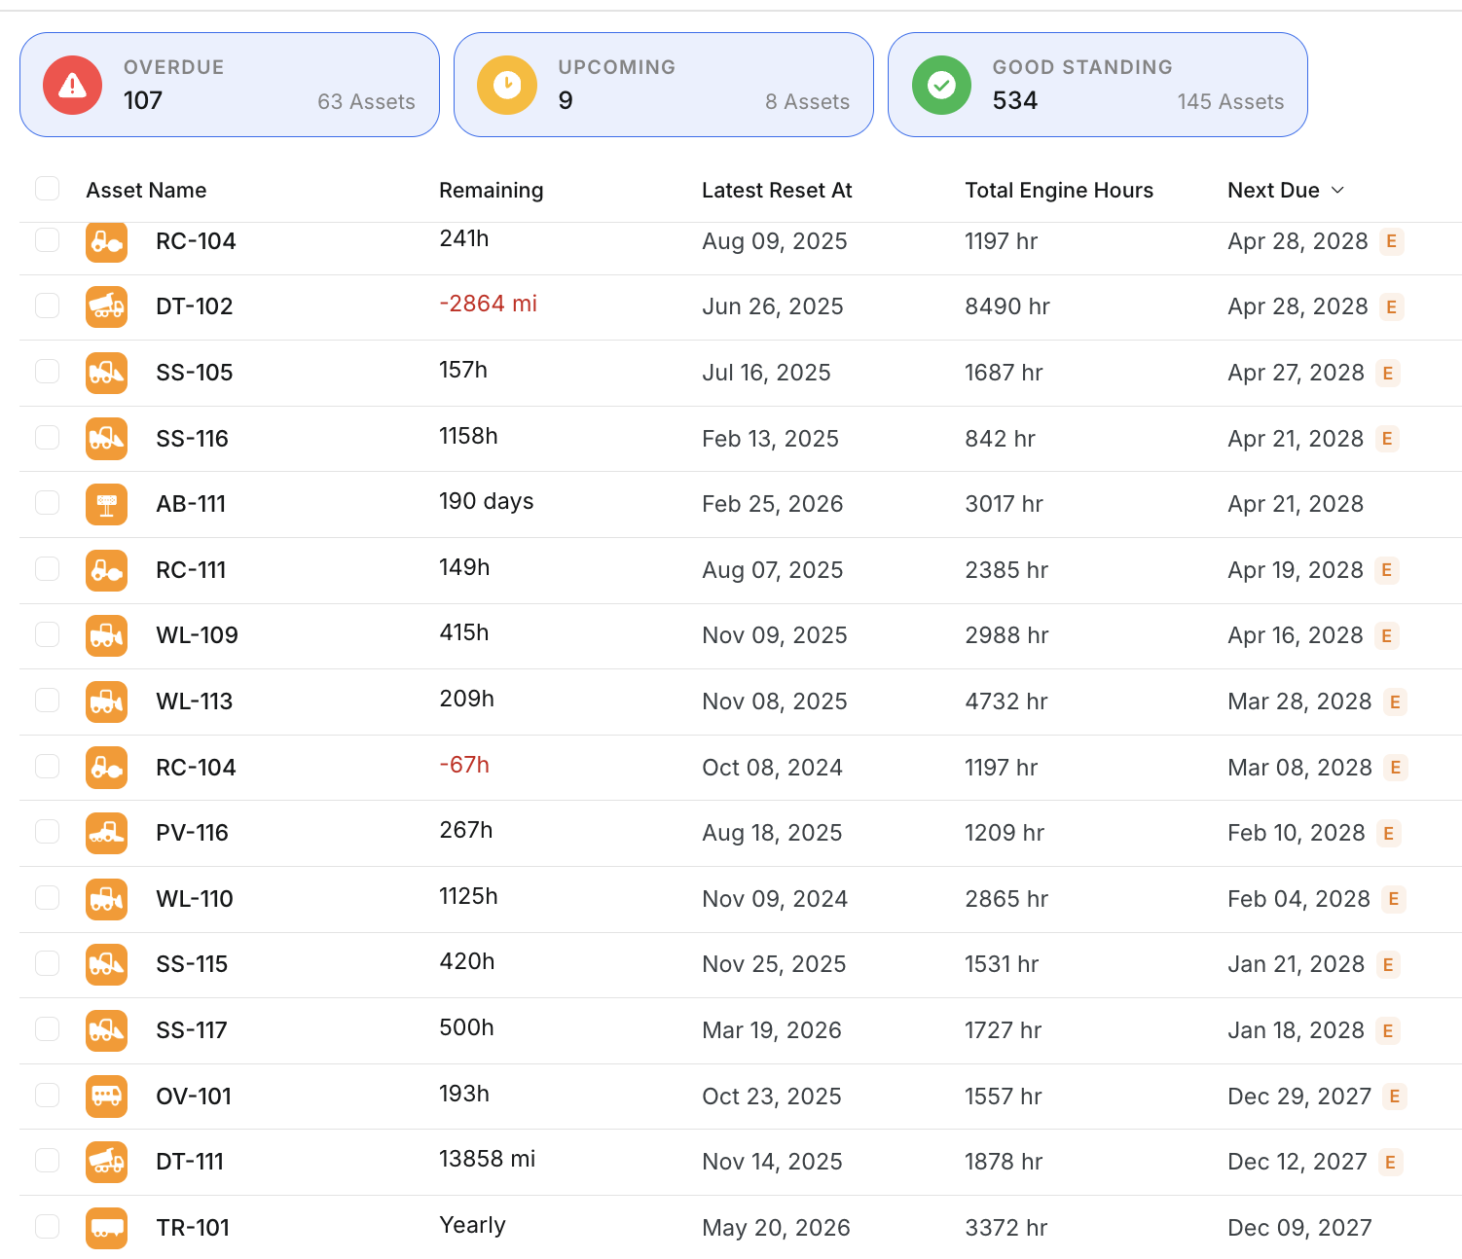Click the 190 days remaining value
Image resolution: width=1462 pixels, height=1259 pixels.
pyautogui.click(x=487, y=501)
